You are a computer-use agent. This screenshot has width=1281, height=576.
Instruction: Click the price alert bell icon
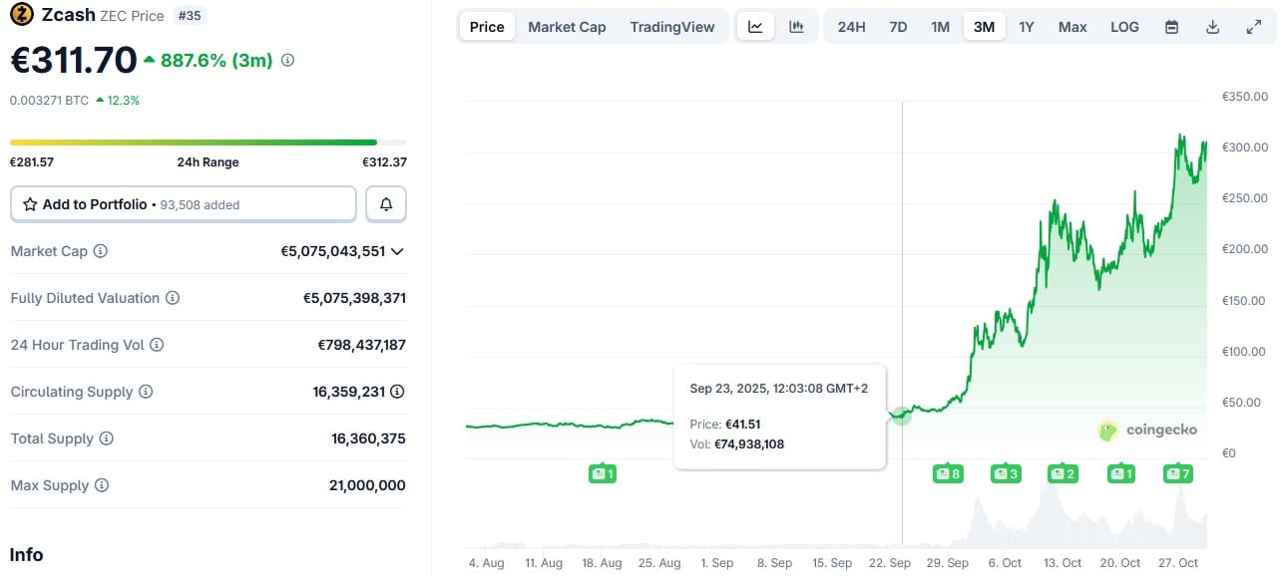click(x=386, y=204)
